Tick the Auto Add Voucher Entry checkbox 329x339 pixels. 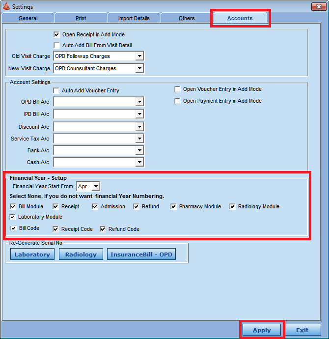pyautogui.click(x=56, y=91)
